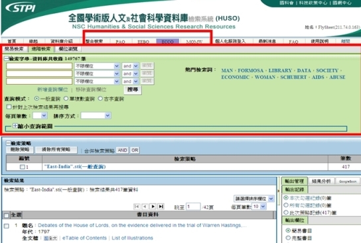Open the 個人化服務登入 menu item
The height and width of the screenshot is (243, 361).
230,41
